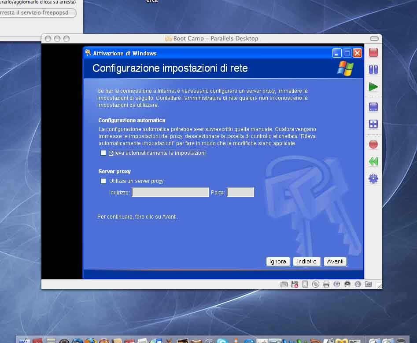Click the green double-arrow revert icon
Image resolution: width=417 pixels, height=343 pixels.
(x=373, y=161)
